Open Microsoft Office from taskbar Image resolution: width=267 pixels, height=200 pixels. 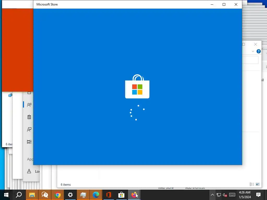pos(109,195)
